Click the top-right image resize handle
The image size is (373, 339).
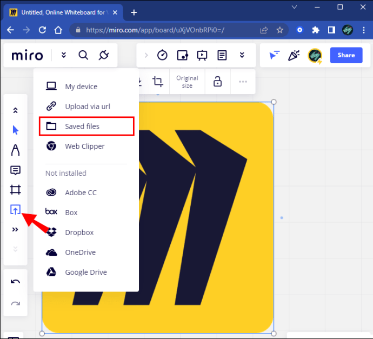(274, 102)
